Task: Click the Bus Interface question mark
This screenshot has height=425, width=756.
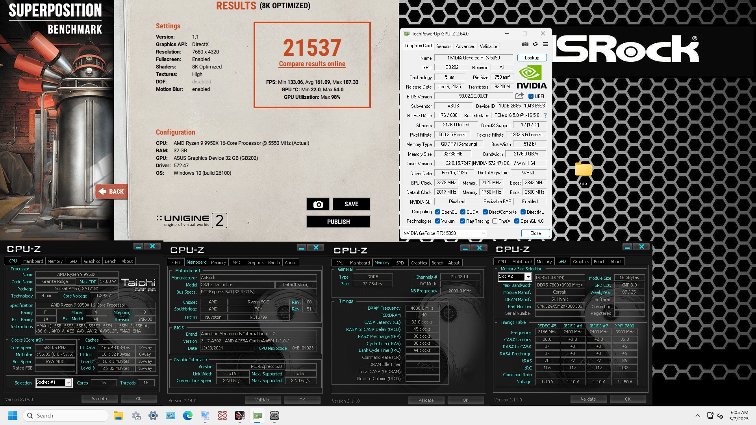Action: click(545, 115)
